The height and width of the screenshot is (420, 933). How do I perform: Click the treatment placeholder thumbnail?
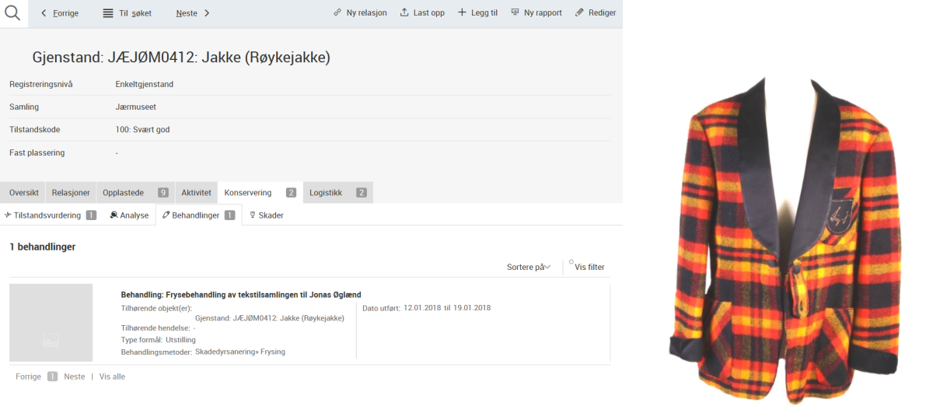[51, 323]
